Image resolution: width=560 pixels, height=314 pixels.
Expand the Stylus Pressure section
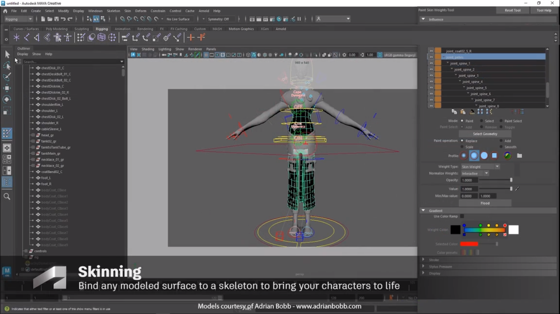point(423,267)
